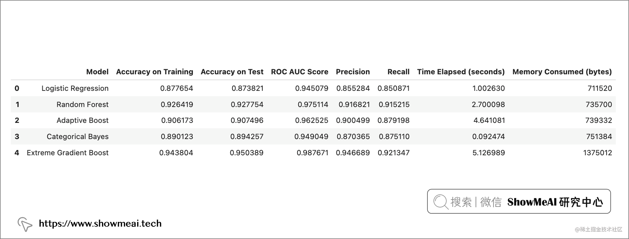Click recall value 0.850871
The image size is (629, 239).
(393, 88)
